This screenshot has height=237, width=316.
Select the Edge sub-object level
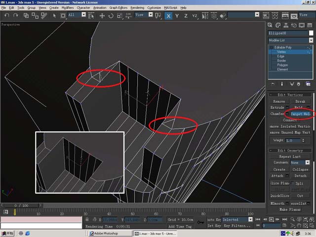pyautogui.click(x=280, y=56)
